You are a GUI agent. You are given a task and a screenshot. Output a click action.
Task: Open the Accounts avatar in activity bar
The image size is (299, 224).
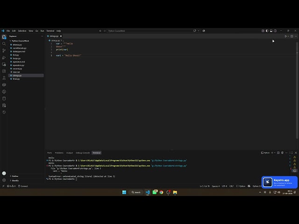[4, 173]
